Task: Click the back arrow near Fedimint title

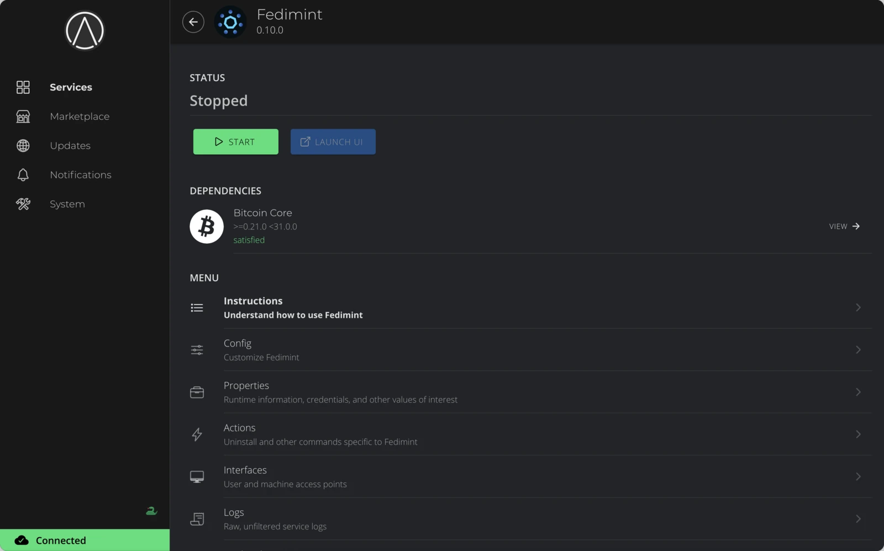Action: coord(193,22)
